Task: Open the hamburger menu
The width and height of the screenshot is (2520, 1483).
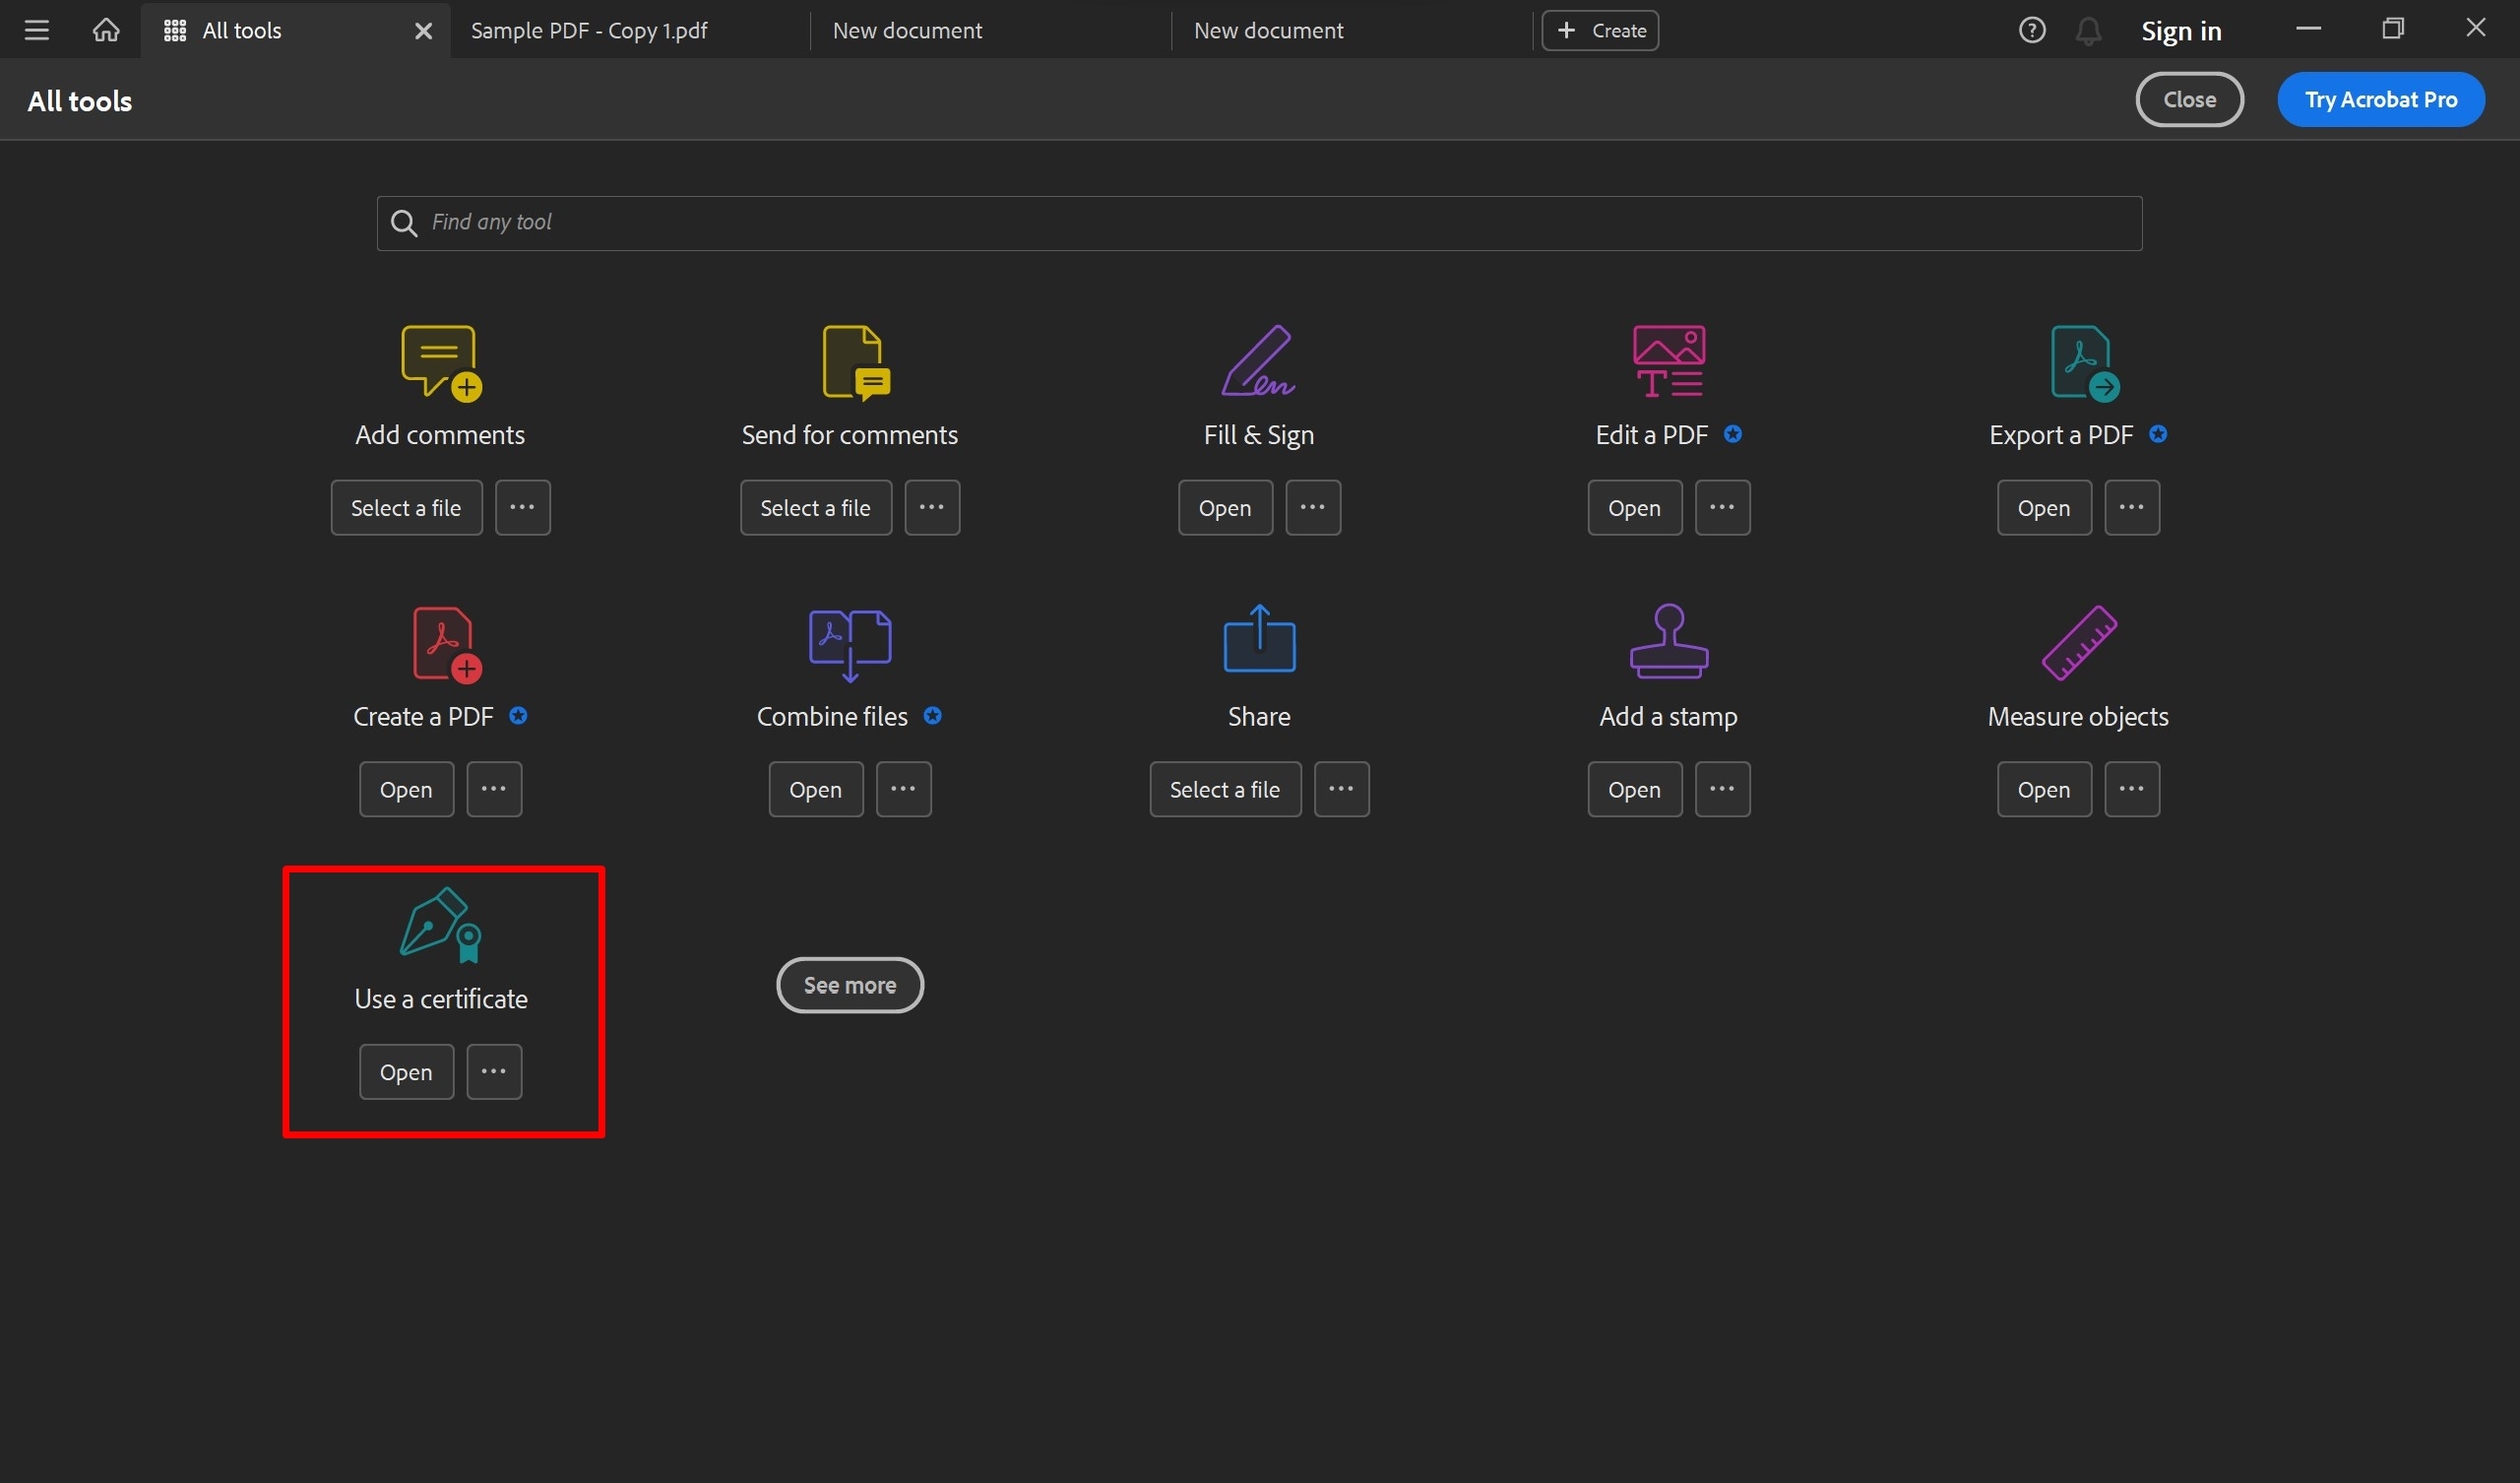Action: click(37, 29)
